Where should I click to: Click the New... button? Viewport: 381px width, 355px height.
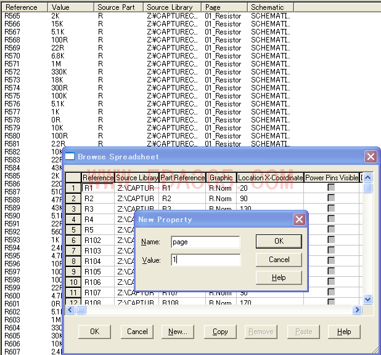tap(178, 332)
